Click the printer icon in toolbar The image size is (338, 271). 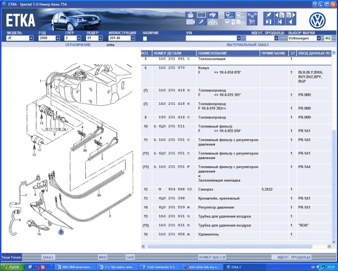[x=190, y=15]
